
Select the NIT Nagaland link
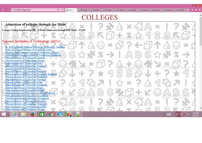tap(26, 80)
